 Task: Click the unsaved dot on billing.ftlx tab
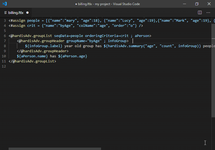point(27,13)
